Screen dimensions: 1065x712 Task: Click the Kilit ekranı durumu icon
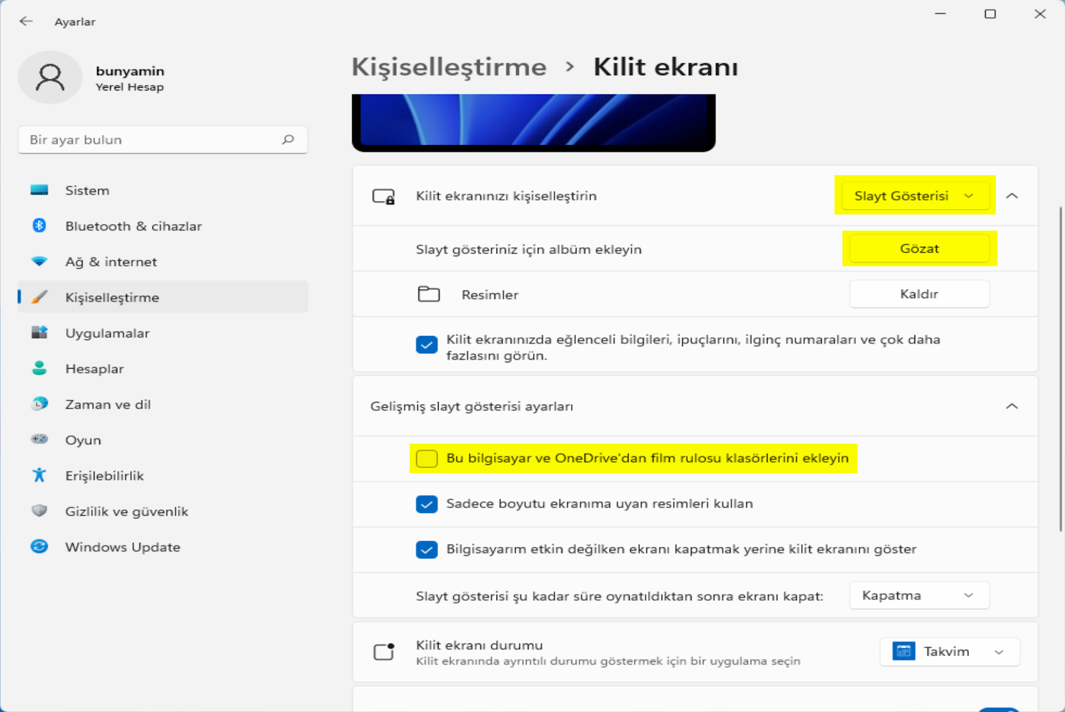[x=384, y=651]
